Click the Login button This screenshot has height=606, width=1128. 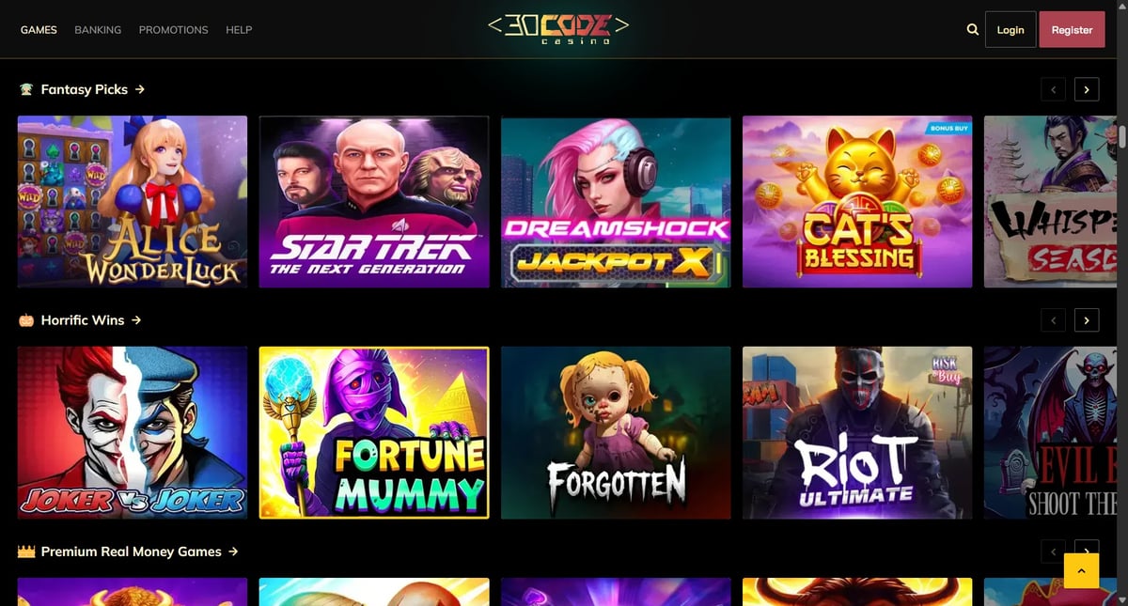click(1010, 29)
